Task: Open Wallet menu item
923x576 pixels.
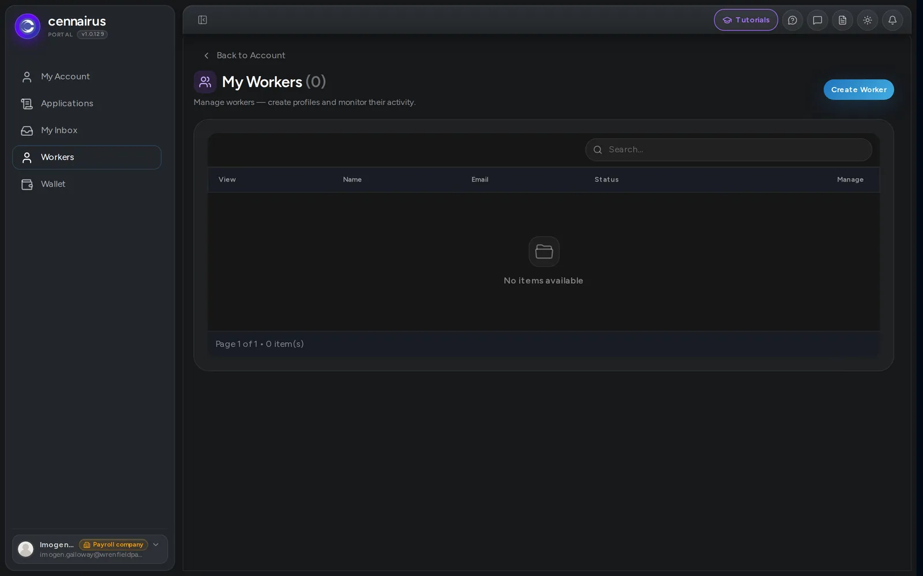Action: point(87,184)
